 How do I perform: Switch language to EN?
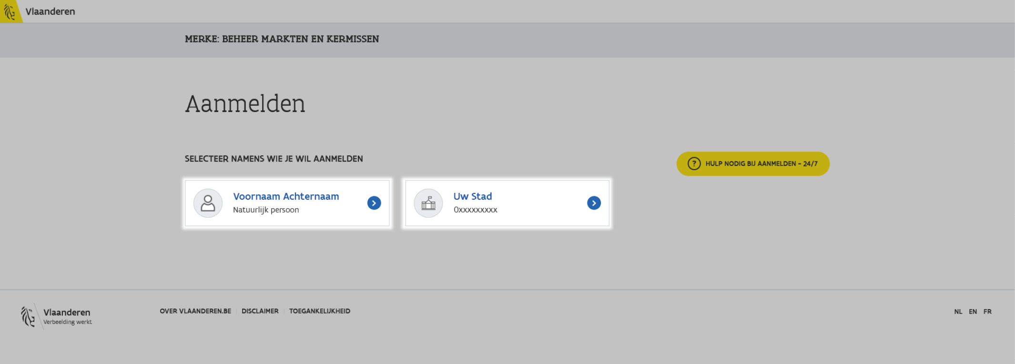click(x=973, y=312)
